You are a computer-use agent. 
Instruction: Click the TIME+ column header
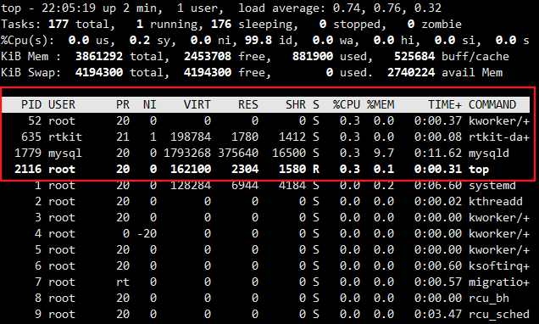pos(445,104)
